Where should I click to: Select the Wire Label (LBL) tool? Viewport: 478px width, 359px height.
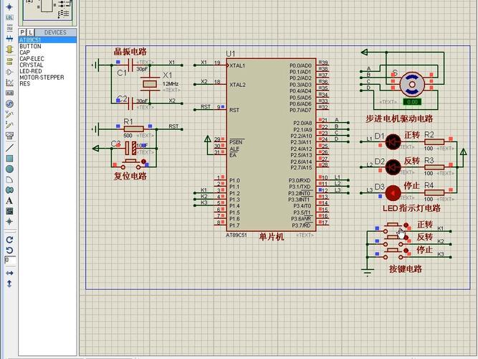click(x=9, y=17)
